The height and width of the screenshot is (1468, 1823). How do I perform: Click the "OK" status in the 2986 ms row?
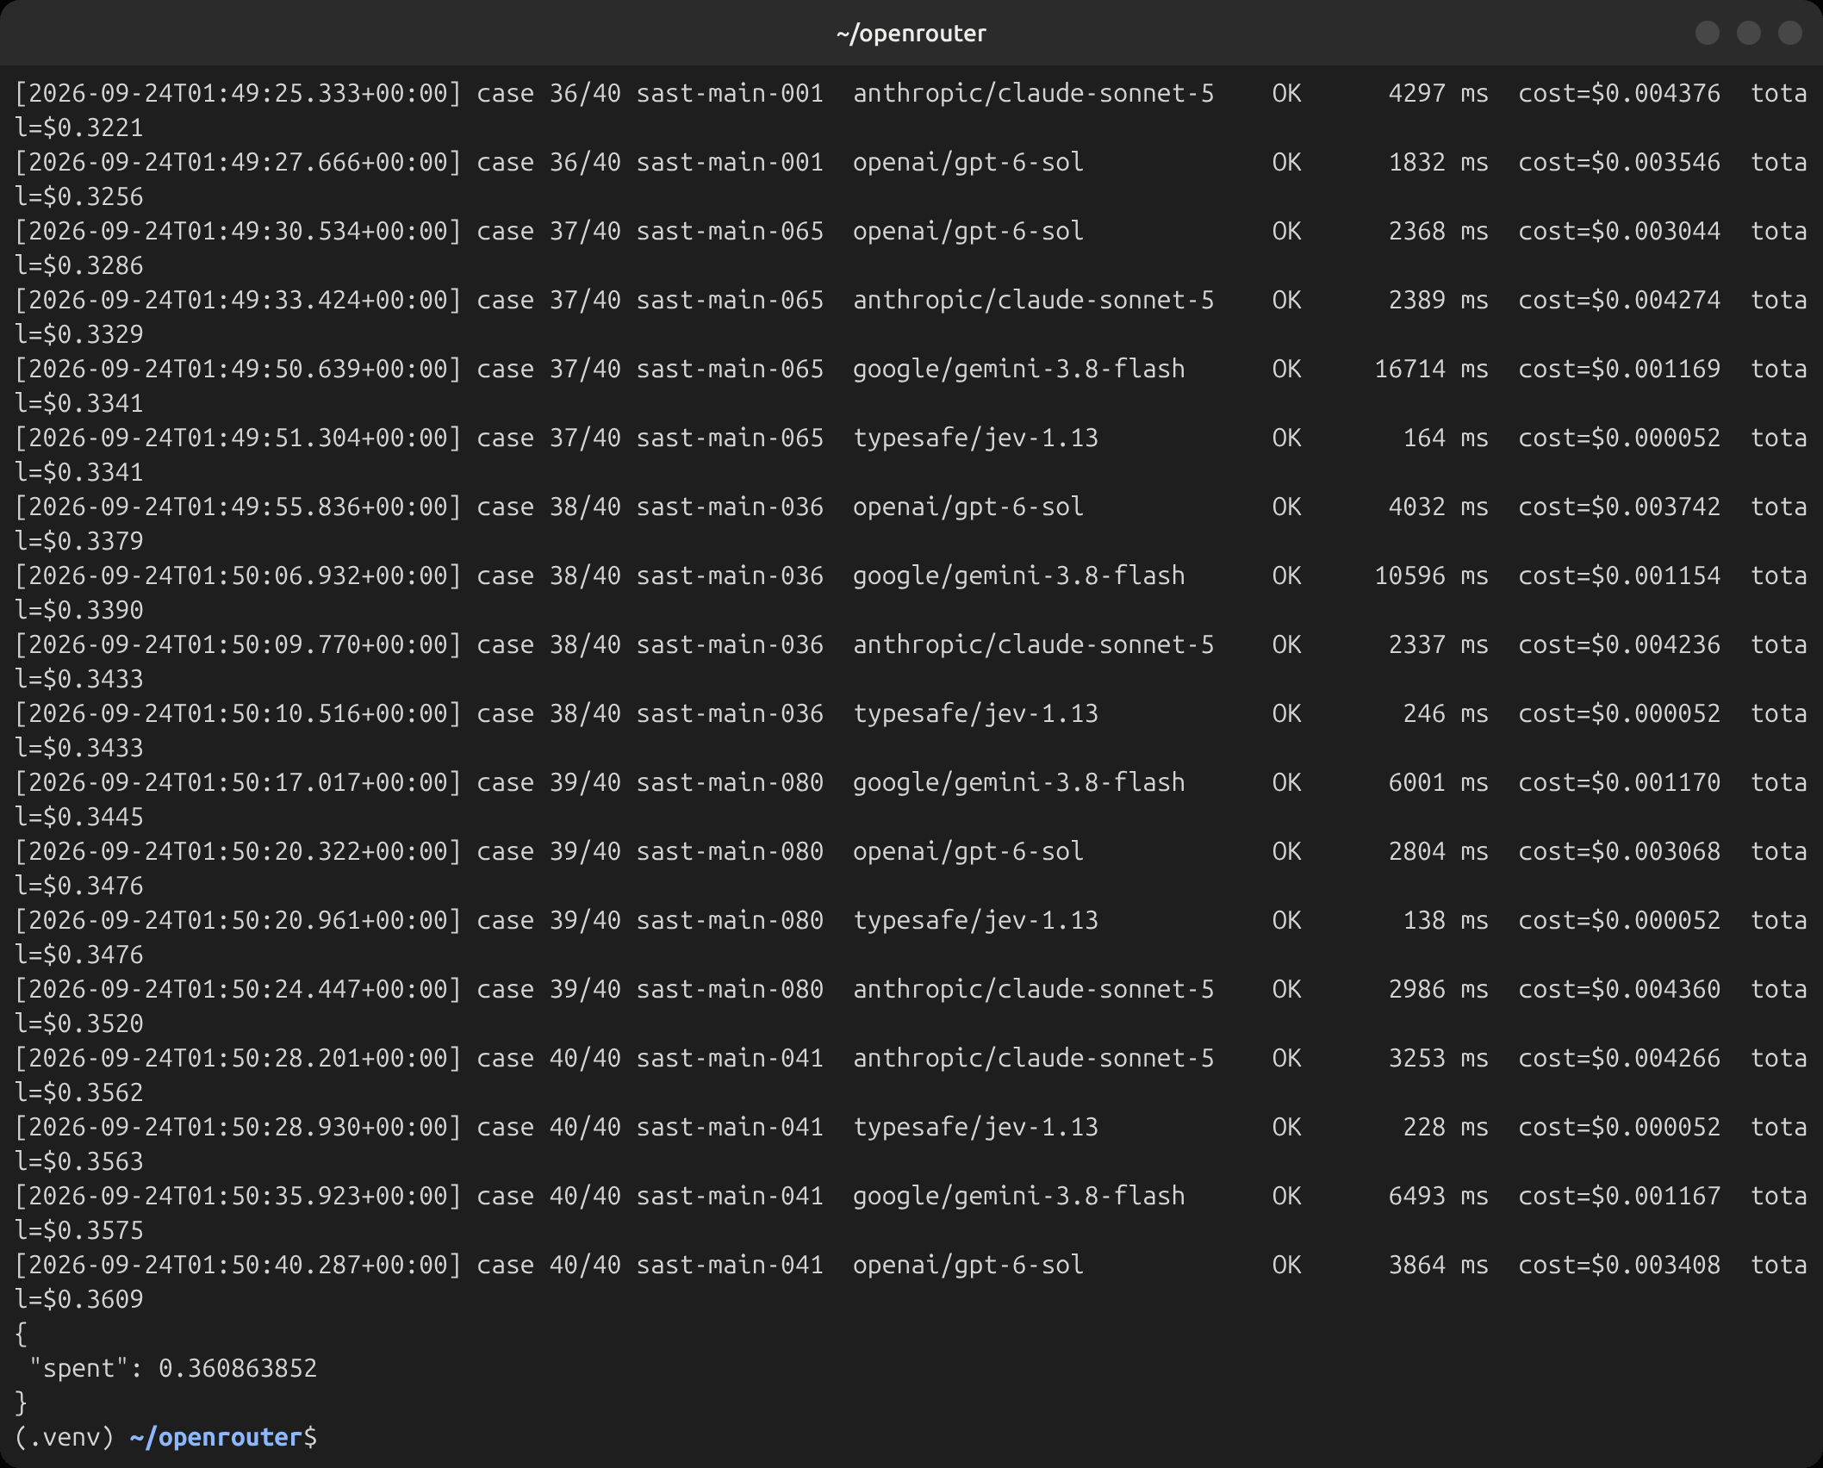pyautogui.click(x=1286, y=989)
